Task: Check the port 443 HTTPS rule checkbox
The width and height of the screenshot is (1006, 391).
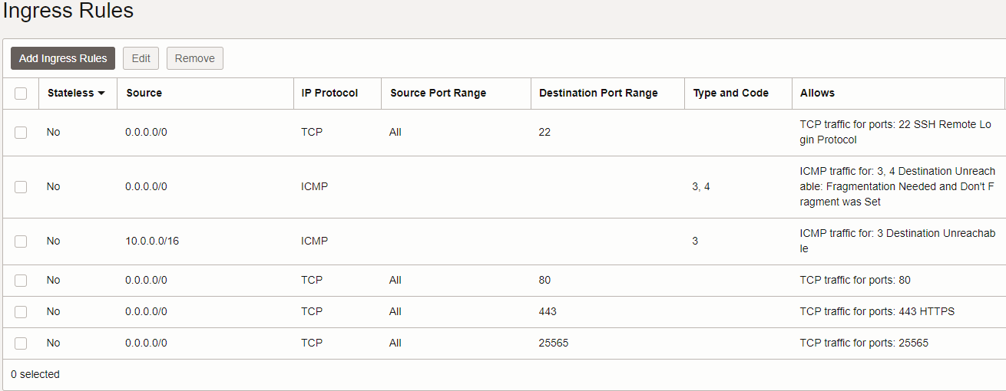Action: click(21, 312)
